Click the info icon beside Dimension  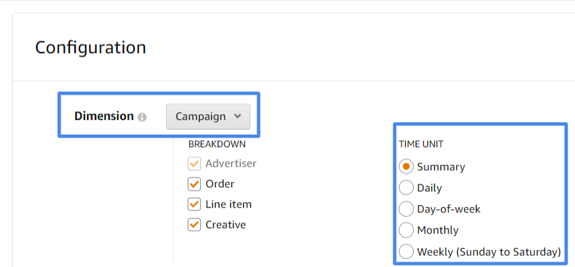[142, 118]
